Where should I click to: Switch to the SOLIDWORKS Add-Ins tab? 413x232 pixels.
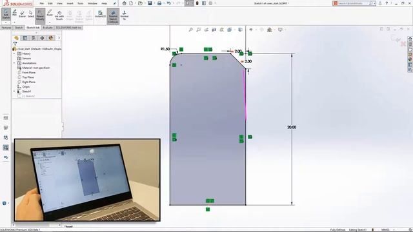click(x=68, y=28)
